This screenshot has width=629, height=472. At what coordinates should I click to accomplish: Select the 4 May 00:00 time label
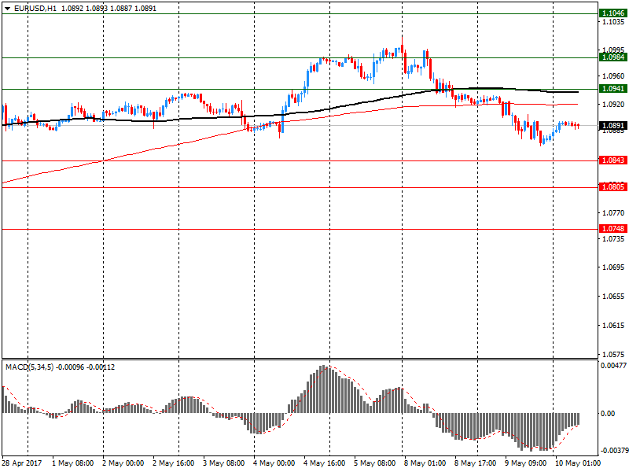pos(274,463)
